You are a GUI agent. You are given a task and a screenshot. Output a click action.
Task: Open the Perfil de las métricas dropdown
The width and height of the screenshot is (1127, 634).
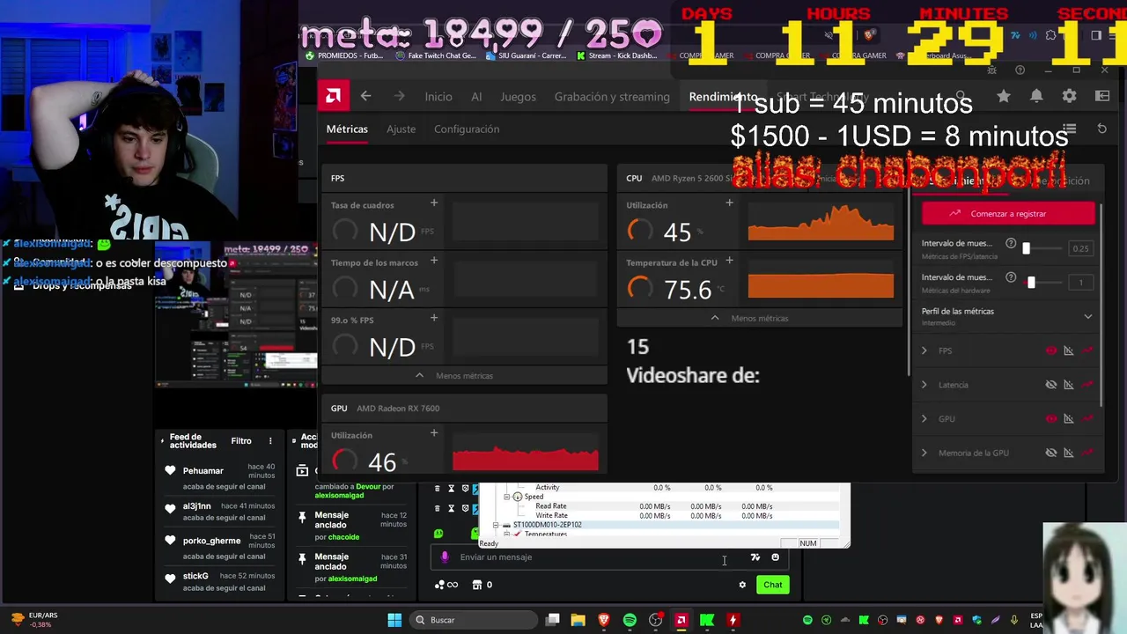point(1007,316)
